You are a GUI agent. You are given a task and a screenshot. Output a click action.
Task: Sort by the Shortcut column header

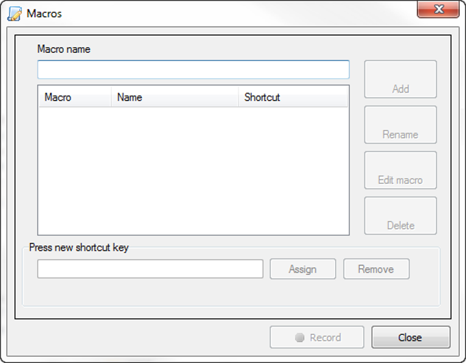293,97
